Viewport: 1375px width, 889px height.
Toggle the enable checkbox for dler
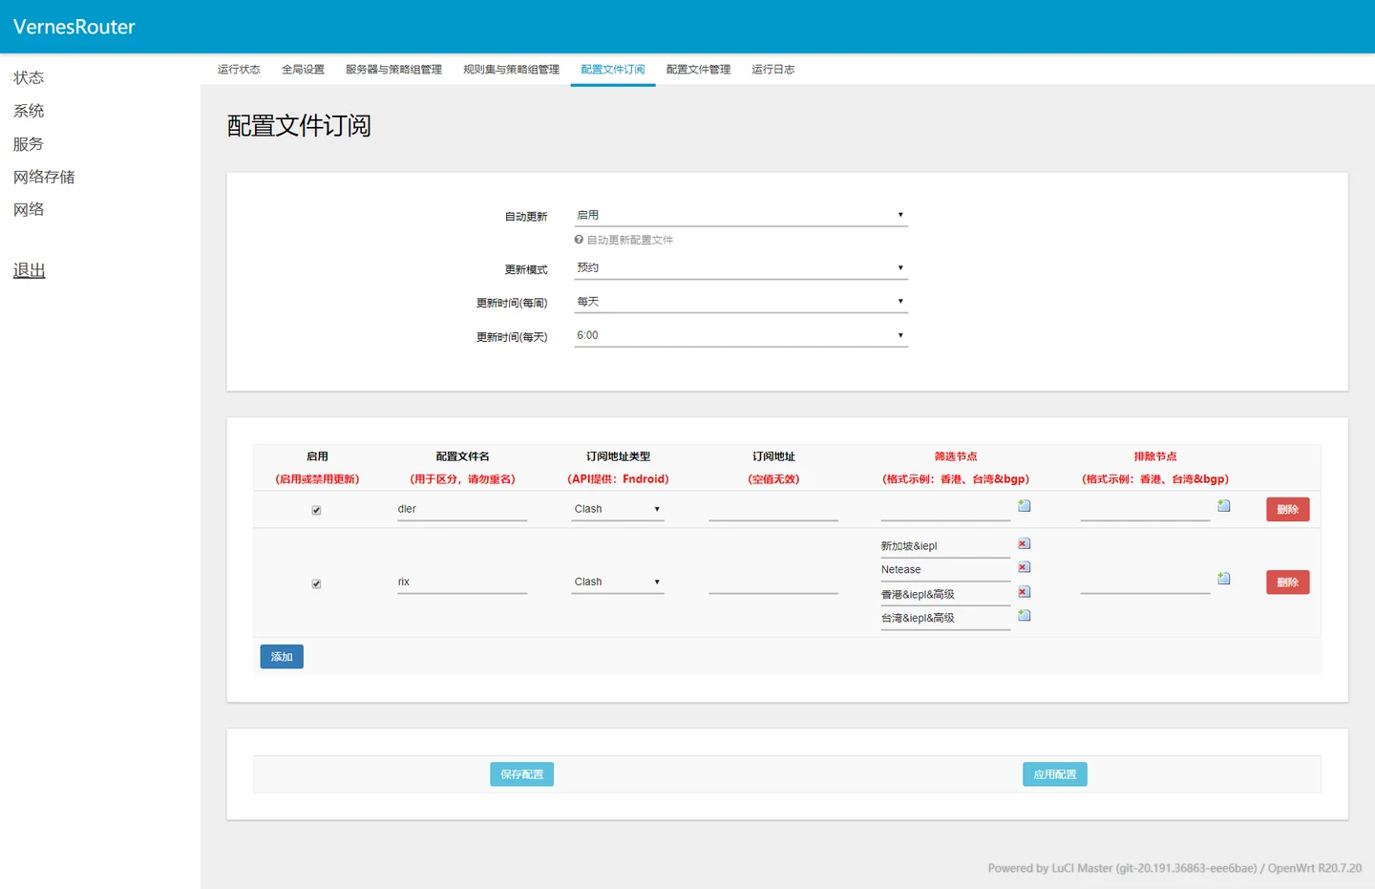click(x=316, y=510)
